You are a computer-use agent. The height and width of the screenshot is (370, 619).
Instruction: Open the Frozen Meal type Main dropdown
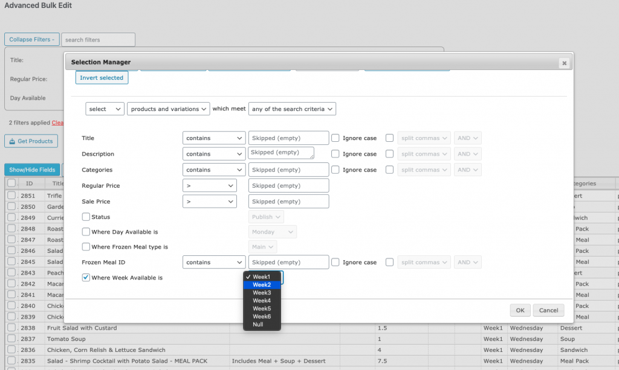(262, 247)
